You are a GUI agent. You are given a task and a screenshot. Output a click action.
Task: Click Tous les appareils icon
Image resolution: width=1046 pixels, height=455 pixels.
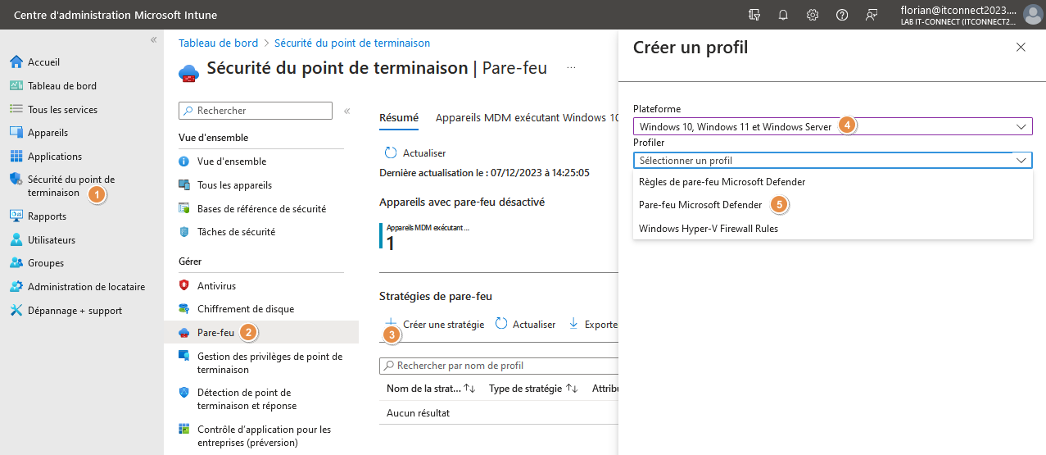click(x=184, y=185)
